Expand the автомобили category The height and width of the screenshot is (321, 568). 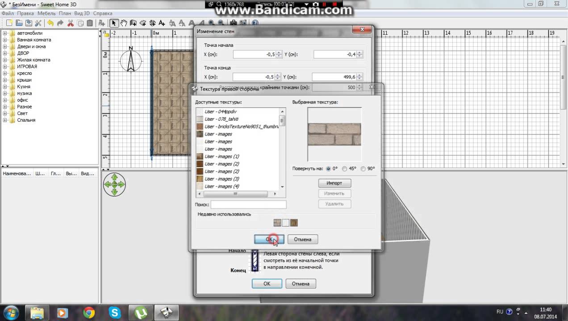coord(5,33)
